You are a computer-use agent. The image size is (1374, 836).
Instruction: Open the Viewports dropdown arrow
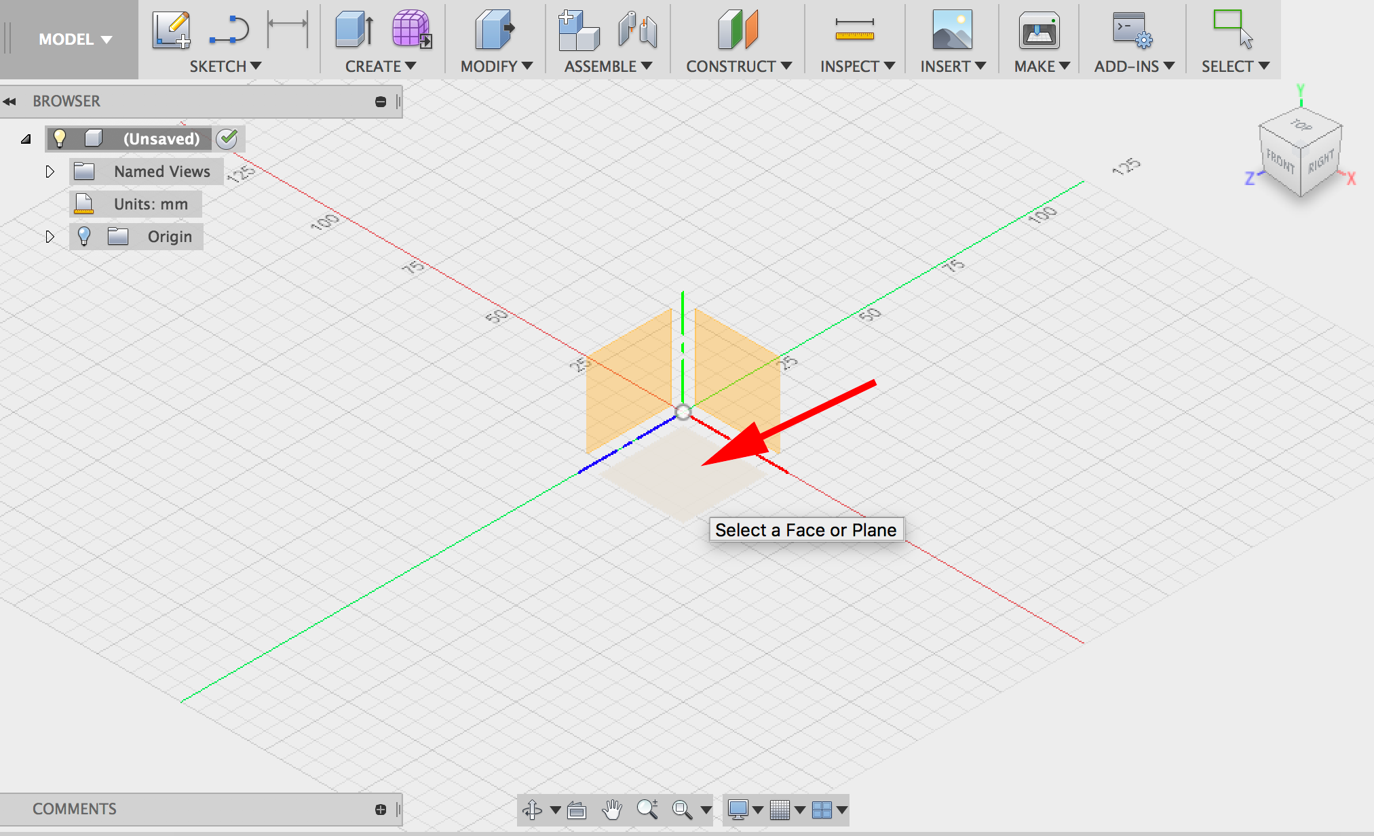pyautogui.click(x=842, y=810)
